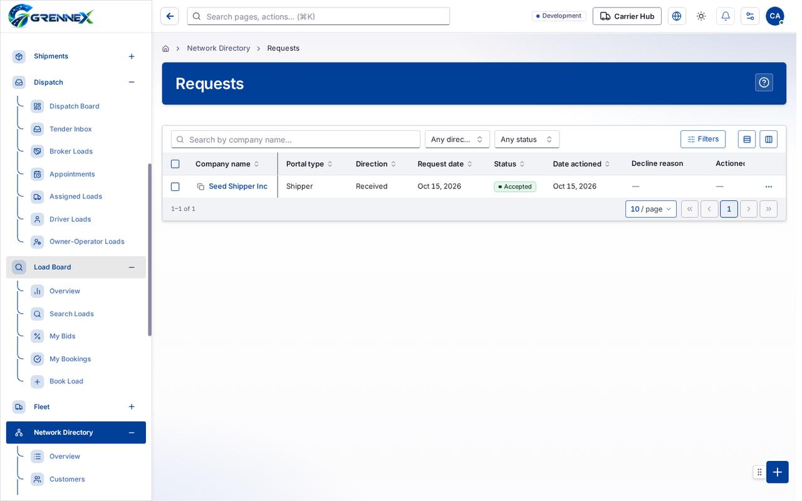Open the CA user avatar menu
This screenshot has width=802, height=501.
click(x=775, y=16)
